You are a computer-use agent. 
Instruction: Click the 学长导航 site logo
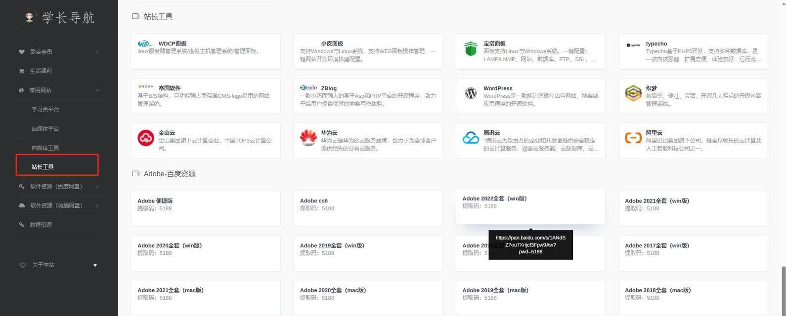click(x=59, y=18)
